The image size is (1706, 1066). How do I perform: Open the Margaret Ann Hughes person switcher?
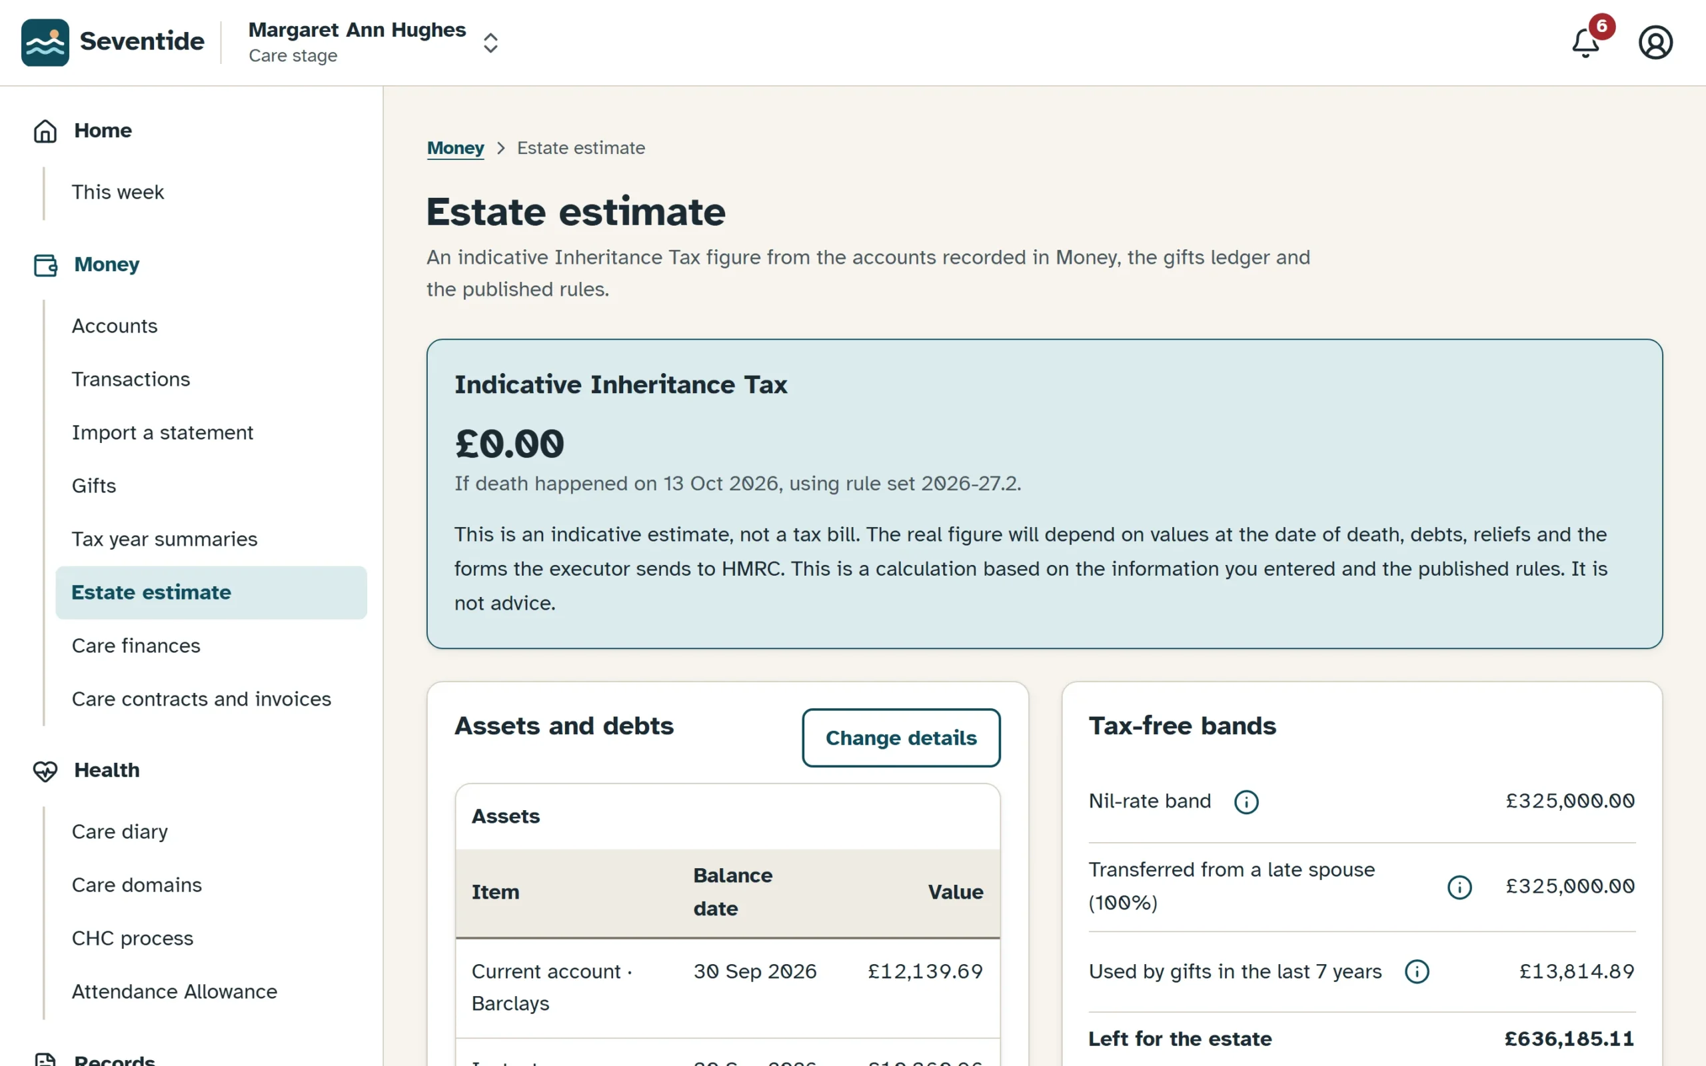pos(374,42)
